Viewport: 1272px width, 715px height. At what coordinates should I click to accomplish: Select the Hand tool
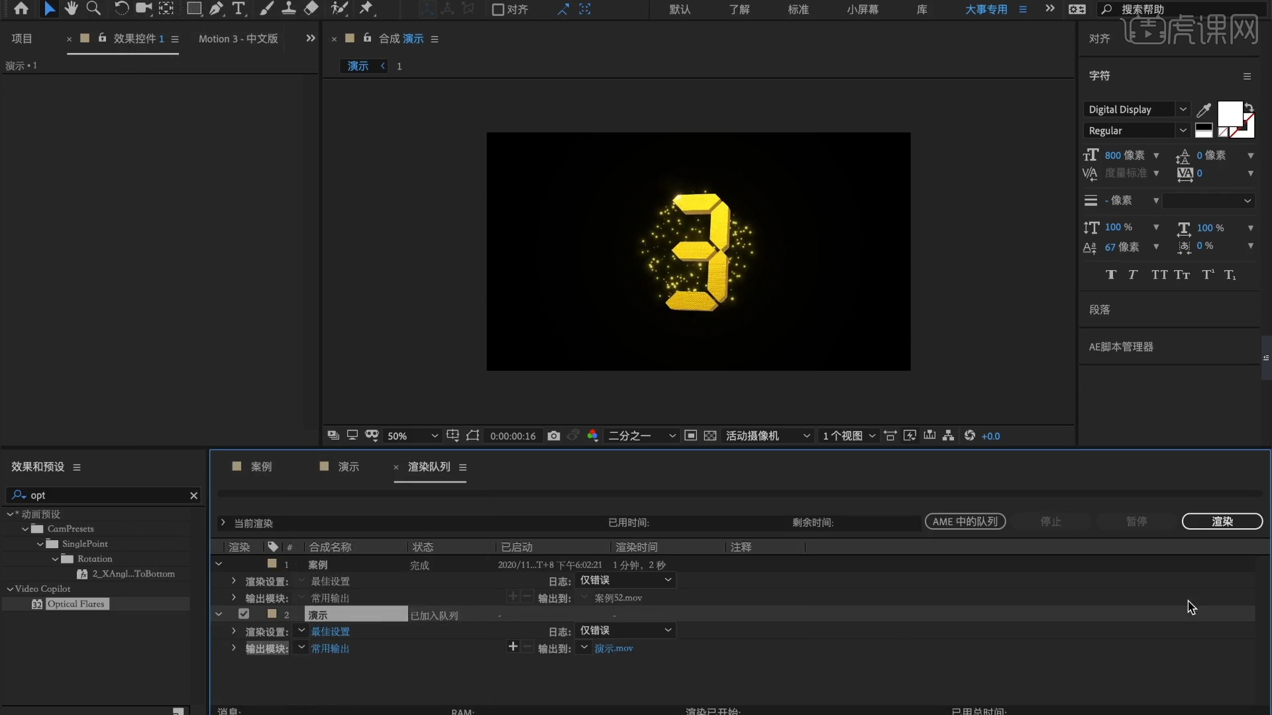pyautogui.click(x=71, y=9)
